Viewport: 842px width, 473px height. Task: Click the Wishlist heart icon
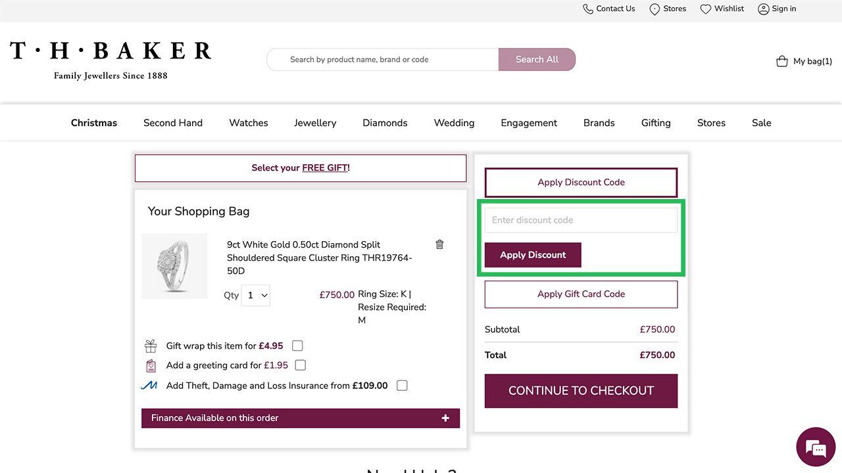point(705,9)
